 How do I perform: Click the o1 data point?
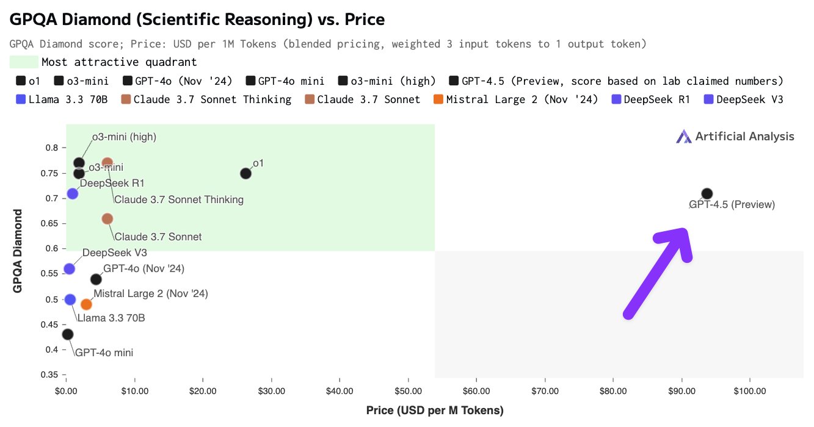245,173
